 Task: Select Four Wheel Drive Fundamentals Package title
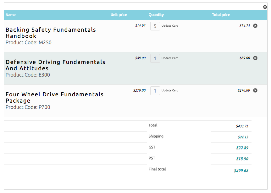click(x=54, y=98)
